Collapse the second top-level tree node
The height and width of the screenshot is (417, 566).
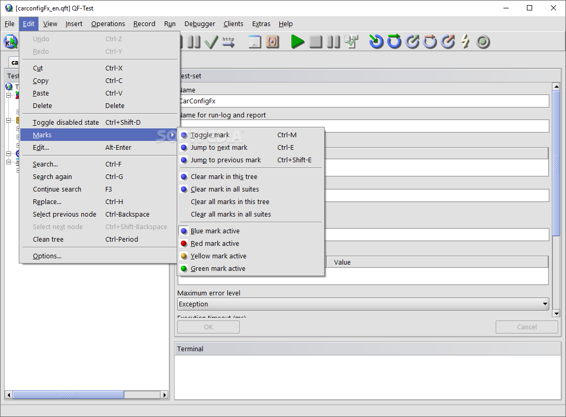pyautogui.click(x=8, y=121)
